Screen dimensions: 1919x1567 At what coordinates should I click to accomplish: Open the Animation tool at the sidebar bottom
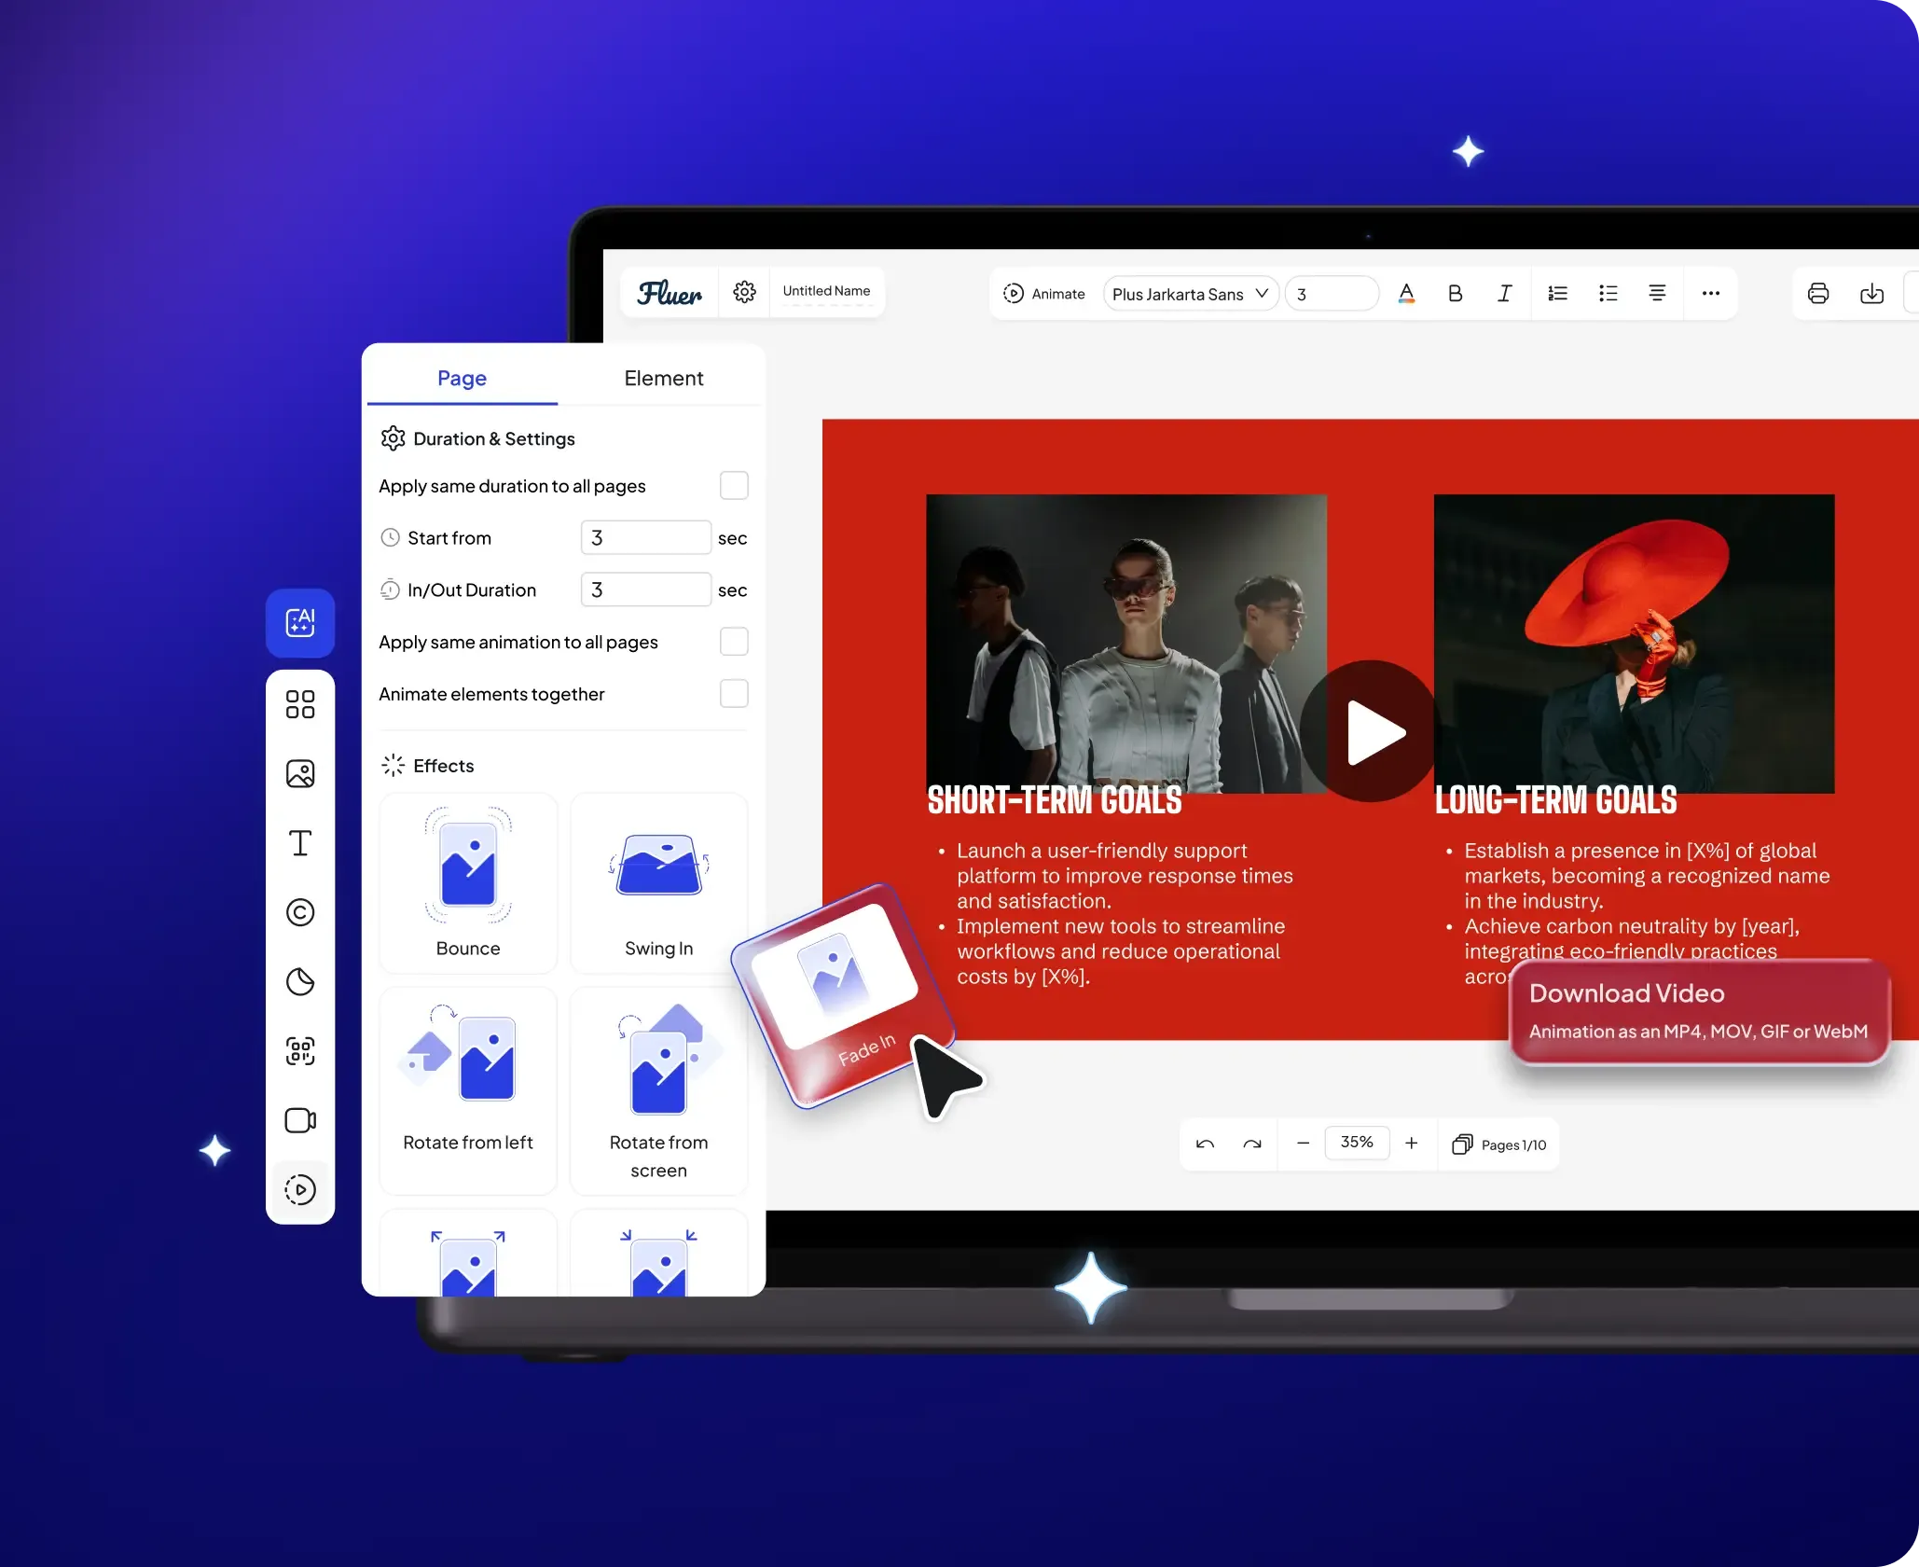299,1189
